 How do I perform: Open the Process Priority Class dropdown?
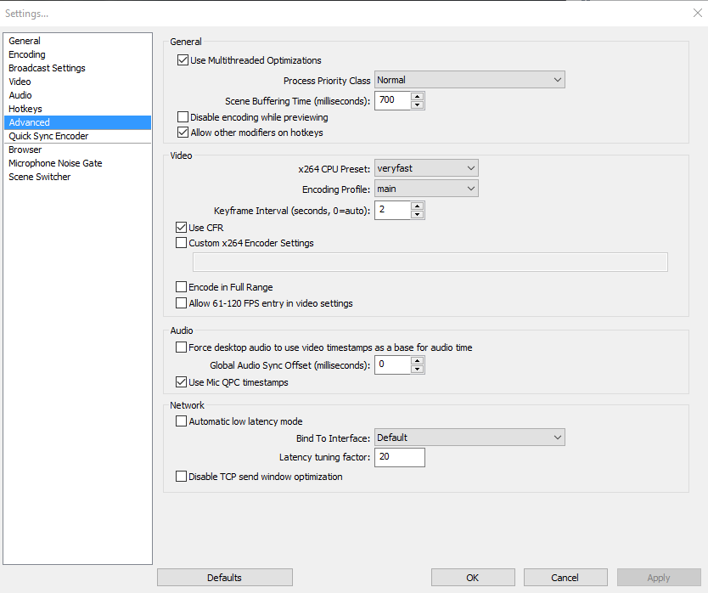469,80
